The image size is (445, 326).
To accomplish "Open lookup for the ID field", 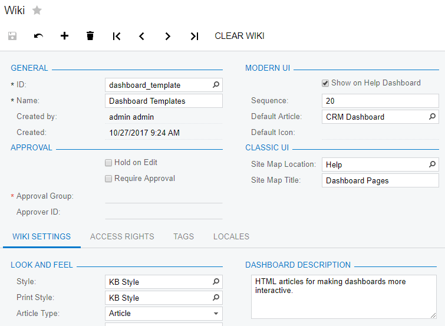I will 216,85.
